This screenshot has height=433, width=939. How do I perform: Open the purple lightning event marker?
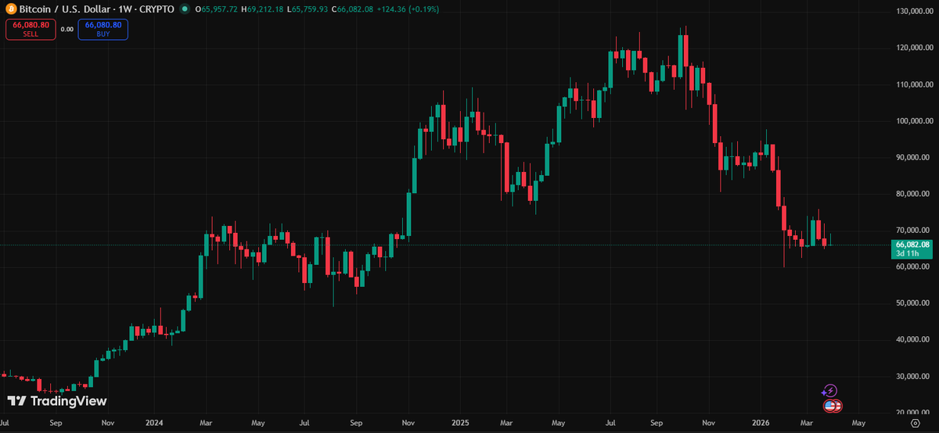coord(831,390)
